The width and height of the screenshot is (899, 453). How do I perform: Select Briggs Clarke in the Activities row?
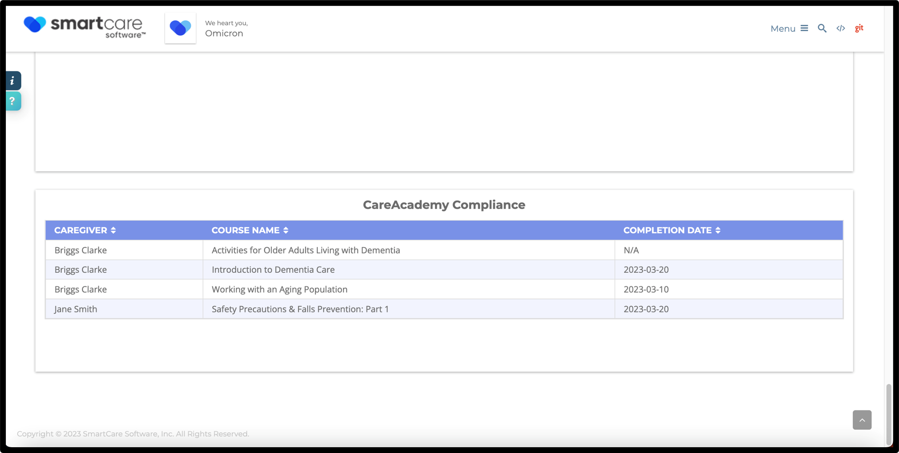pos(81,250)
